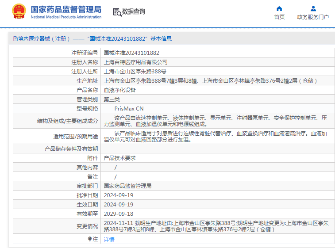The image size is (335, 248).
Task: Click the 国家药品监督管理局 site title
Action: tap(66, 9)
